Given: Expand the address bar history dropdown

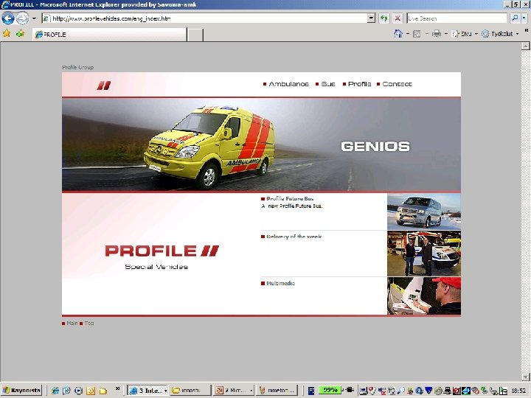Looking at the screenshot, I should pos(371,18).
